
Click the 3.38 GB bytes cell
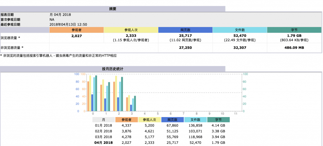pos(218,131)
